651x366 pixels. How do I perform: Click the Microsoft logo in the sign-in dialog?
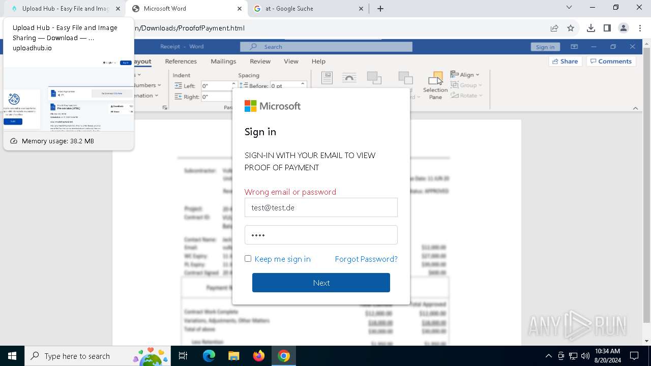(x=273, y=106)
